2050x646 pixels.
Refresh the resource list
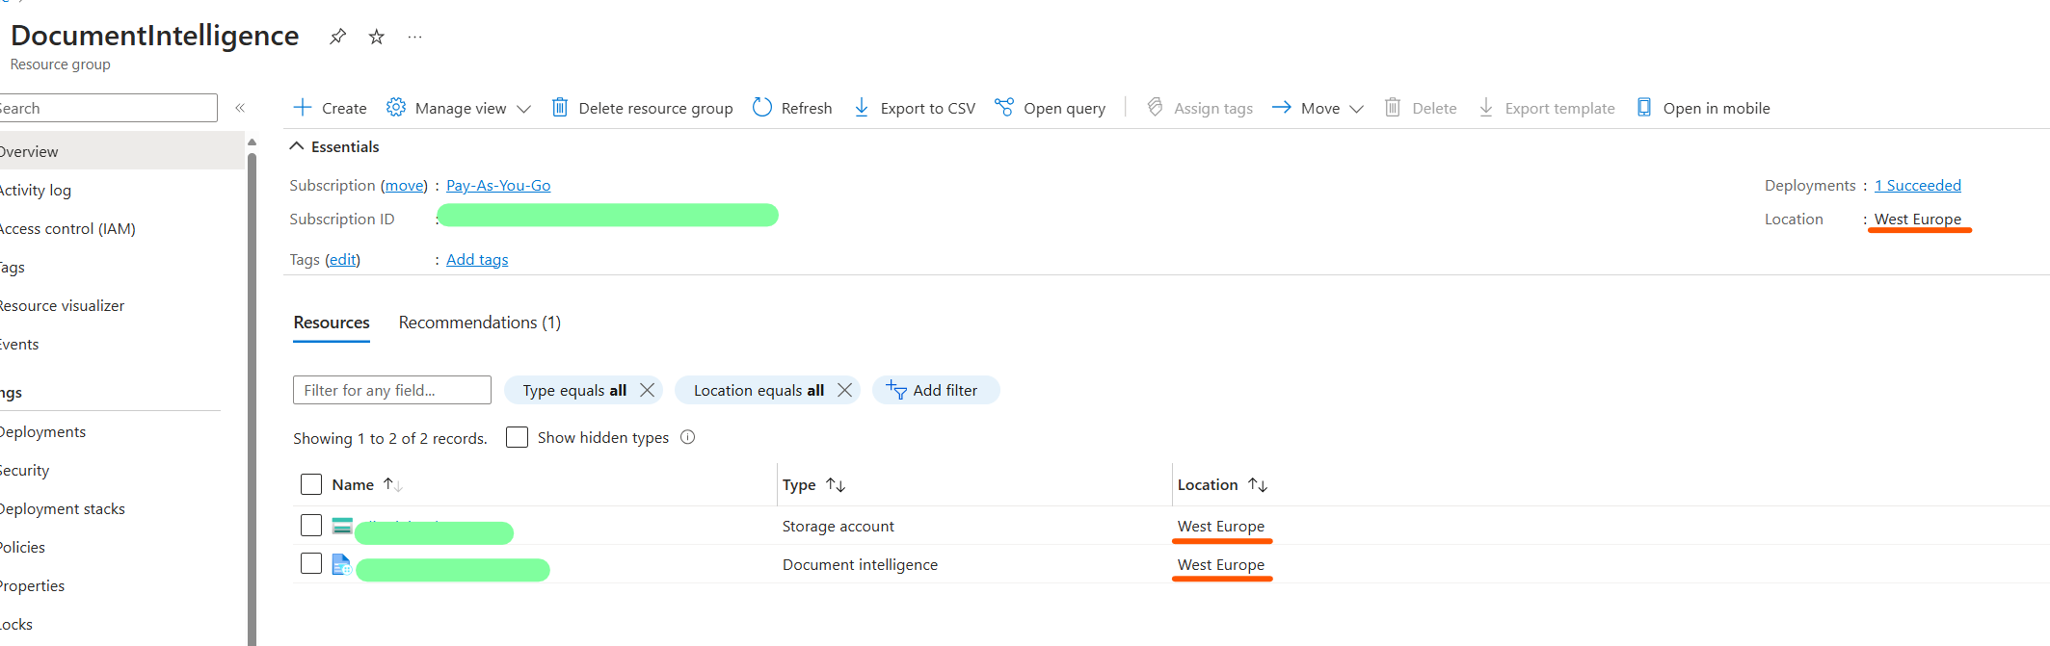pyautogui.click(x=792, y=108)
